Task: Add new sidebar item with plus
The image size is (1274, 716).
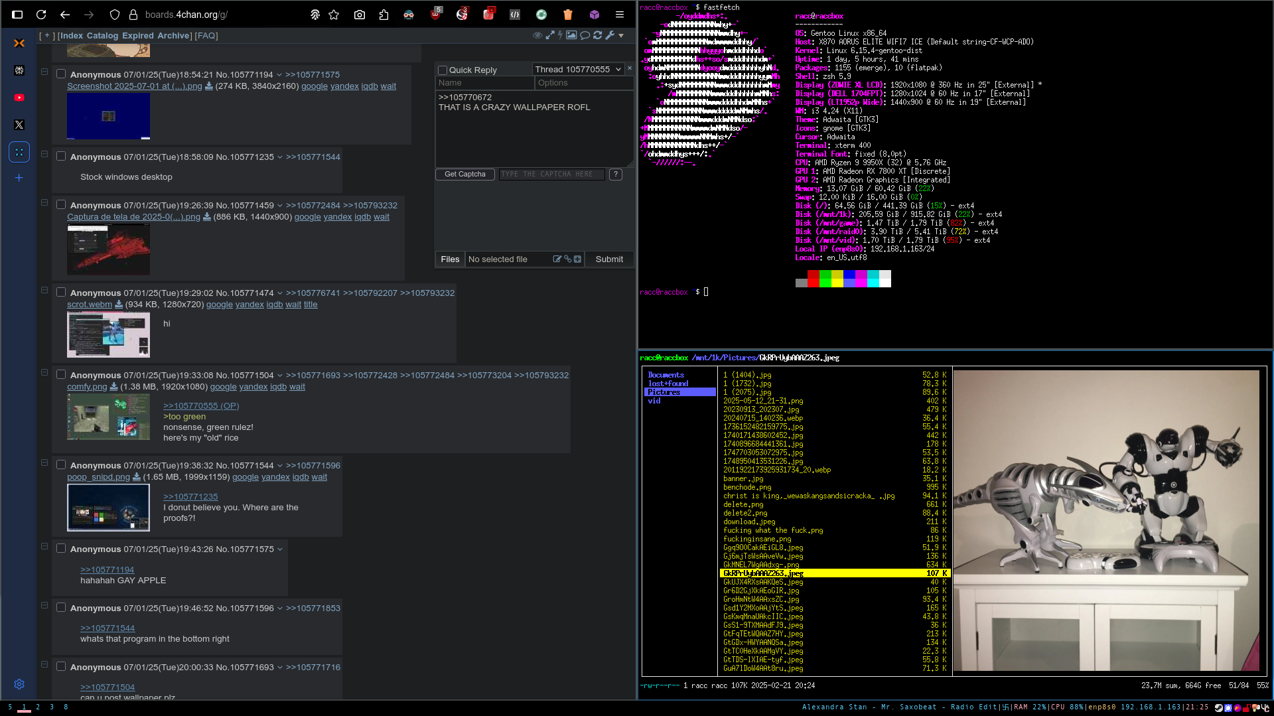Action: coord(19,178)
